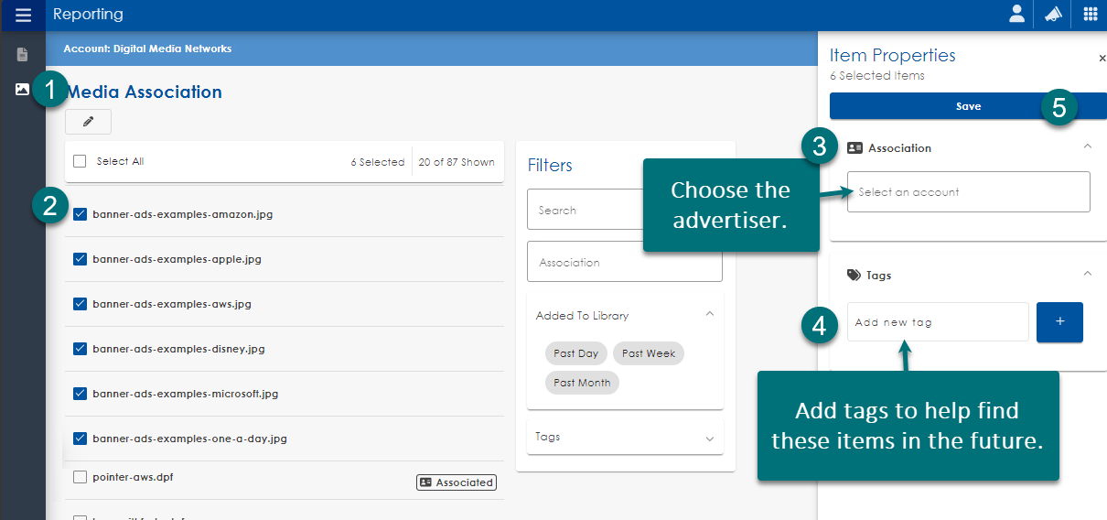Filter by Past Week
Viewport: 1107px width, 520px height.
[648, 353]
